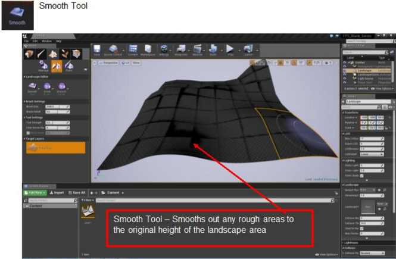Viewport: 396px width, 259px height.
Task: Open the Content toolbar button
Action: 133,50
